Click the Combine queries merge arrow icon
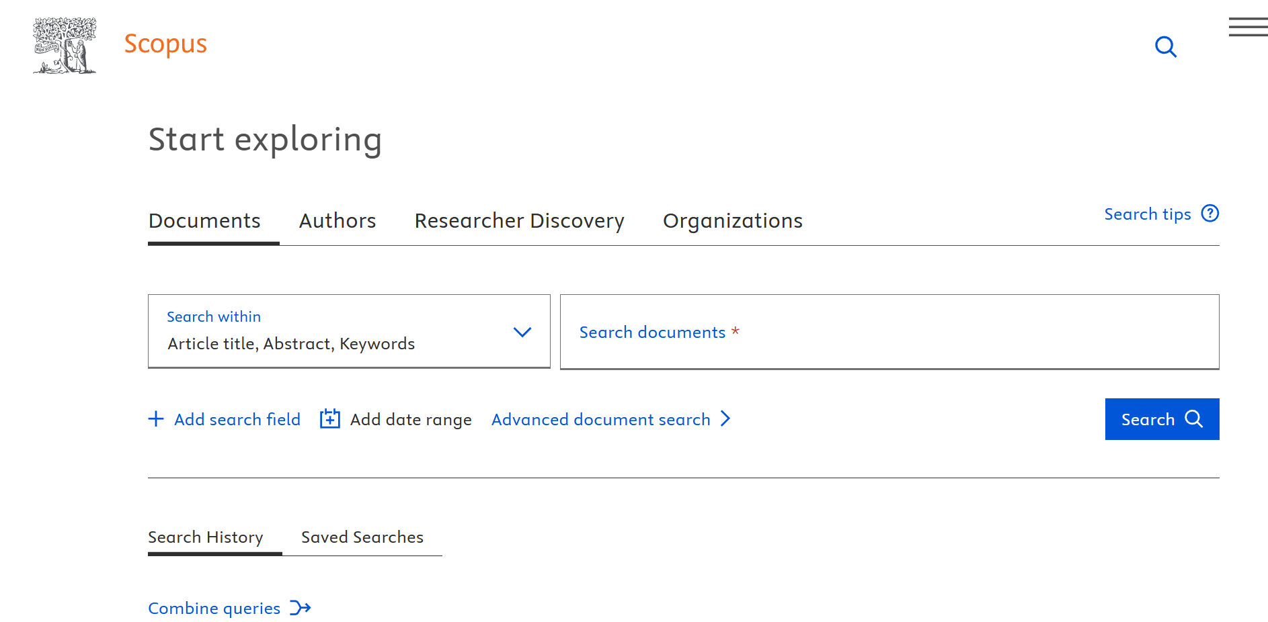The width and height of the screenshot is (1268, 622). [300, 608]
